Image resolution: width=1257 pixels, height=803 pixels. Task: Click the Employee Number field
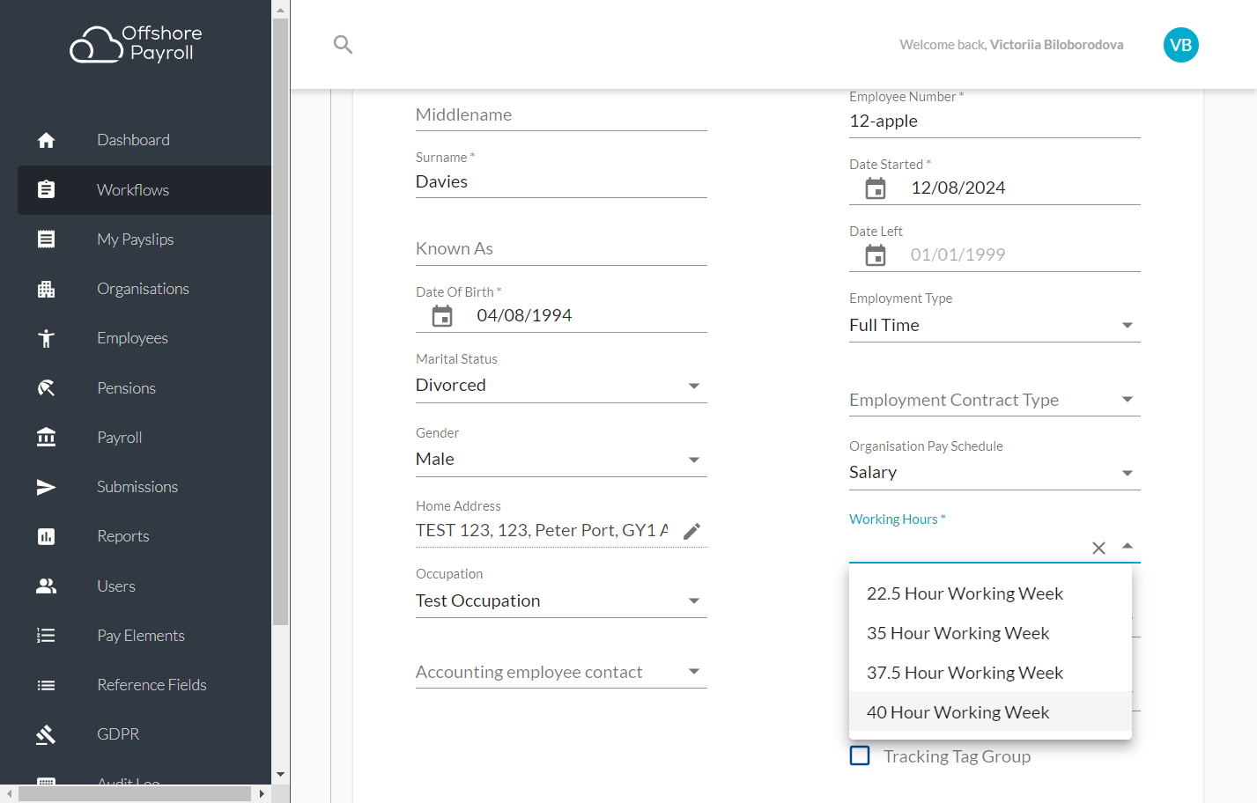pos(995,122)
